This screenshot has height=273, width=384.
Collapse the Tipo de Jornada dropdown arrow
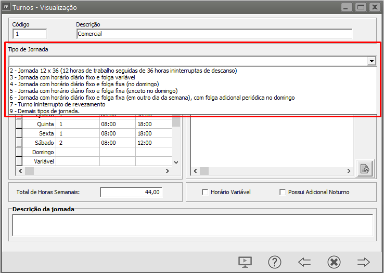point(372,61)
